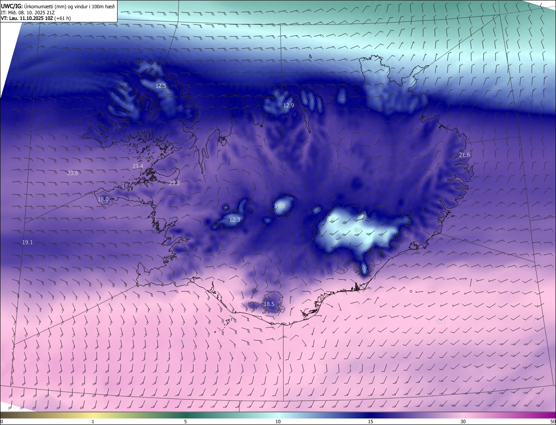Click the 18.0 value on the western peninsula
The width and height of the screenshot is (556, 425).
[103, 199]
